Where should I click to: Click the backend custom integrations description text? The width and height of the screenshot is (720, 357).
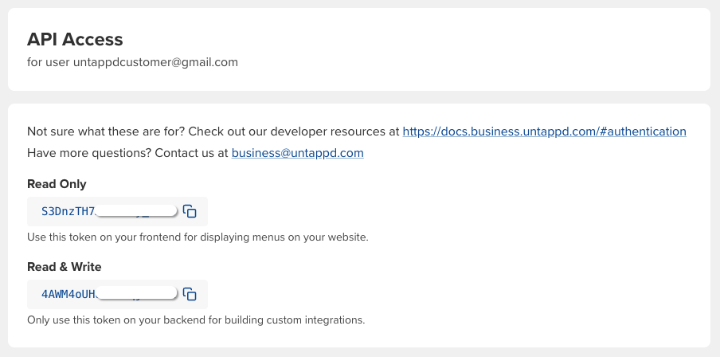click(196, 320)
